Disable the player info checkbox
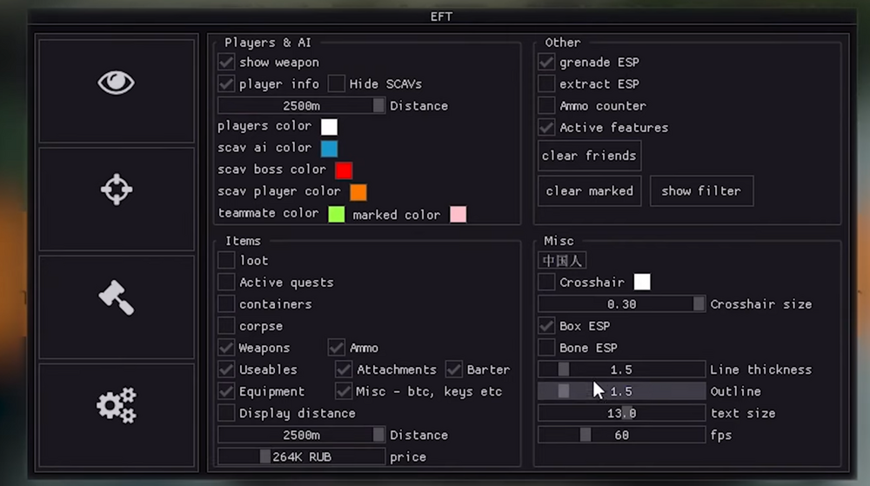Screen dimensions: 870x486 pyautogui.click(x=226, y=83)
